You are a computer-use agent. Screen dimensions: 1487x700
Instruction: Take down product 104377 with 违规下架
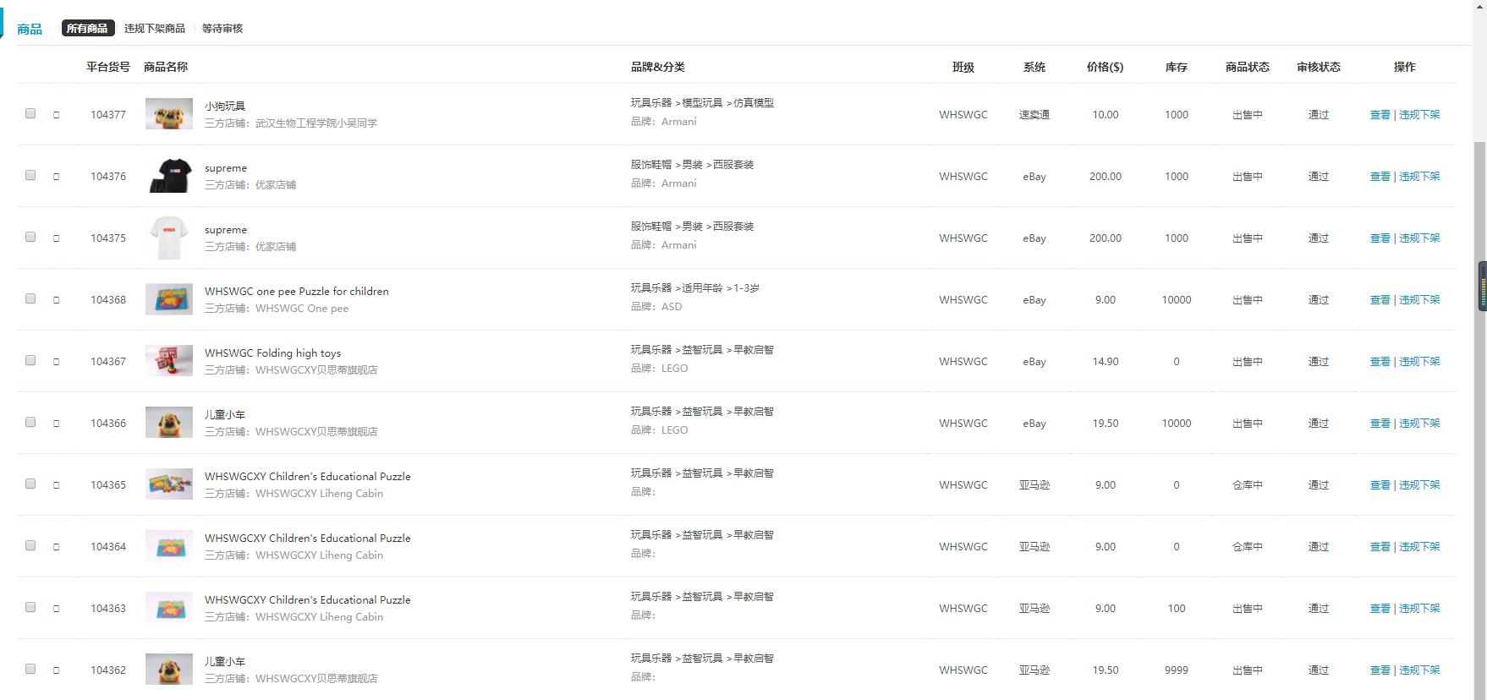click(1419, 115)
